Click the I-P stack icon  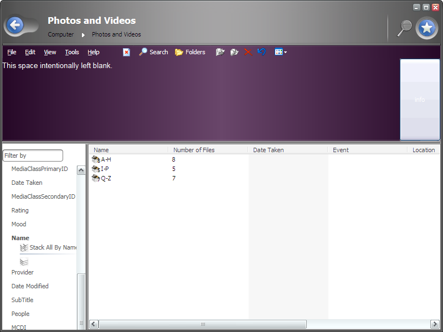96,169
